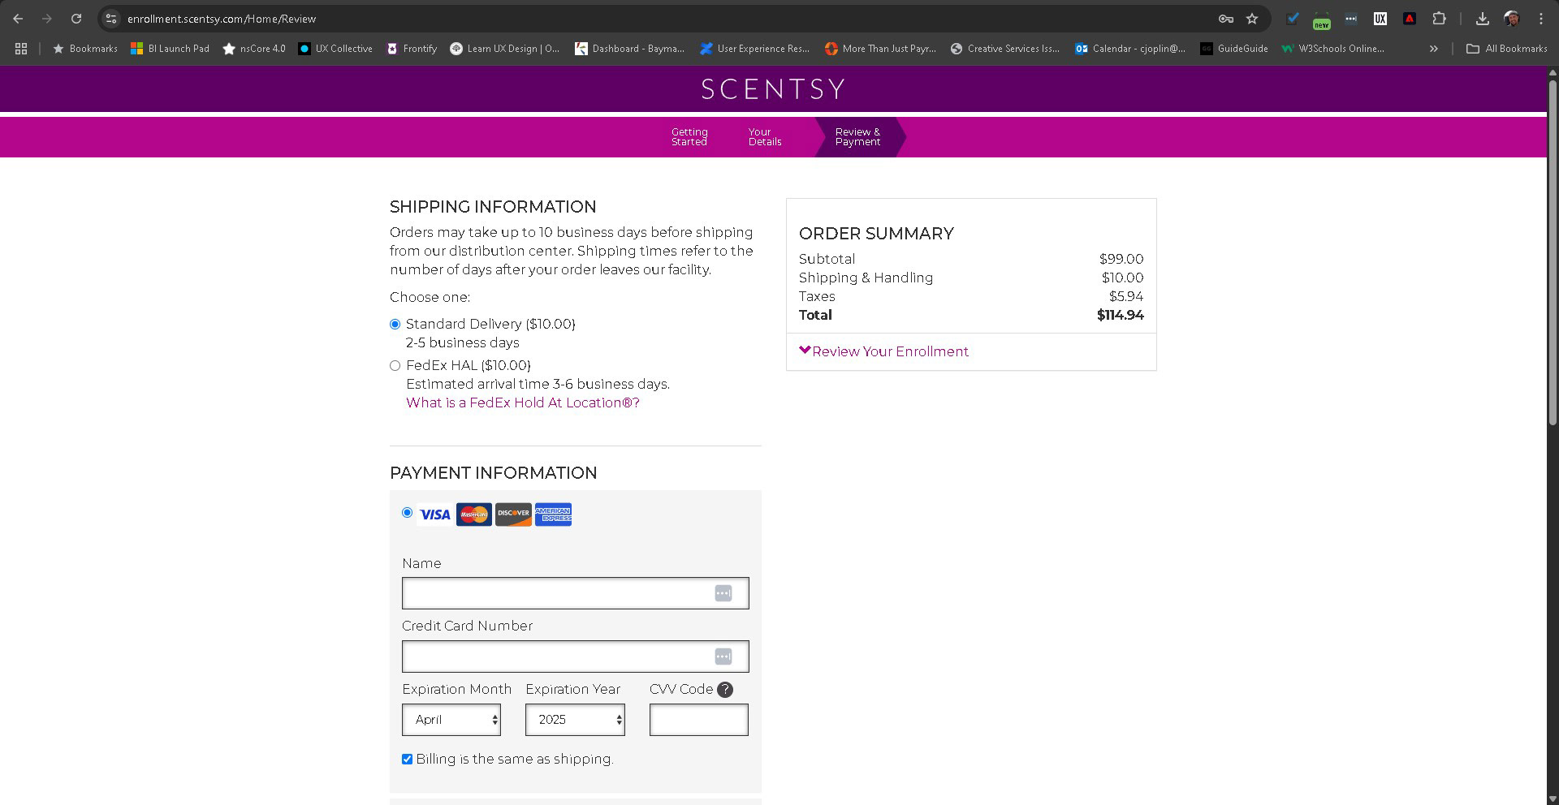The height and width of the screenshot is (805, 1559).
Task: Open site information icon in address bar
Action: [x=111, y=19]
